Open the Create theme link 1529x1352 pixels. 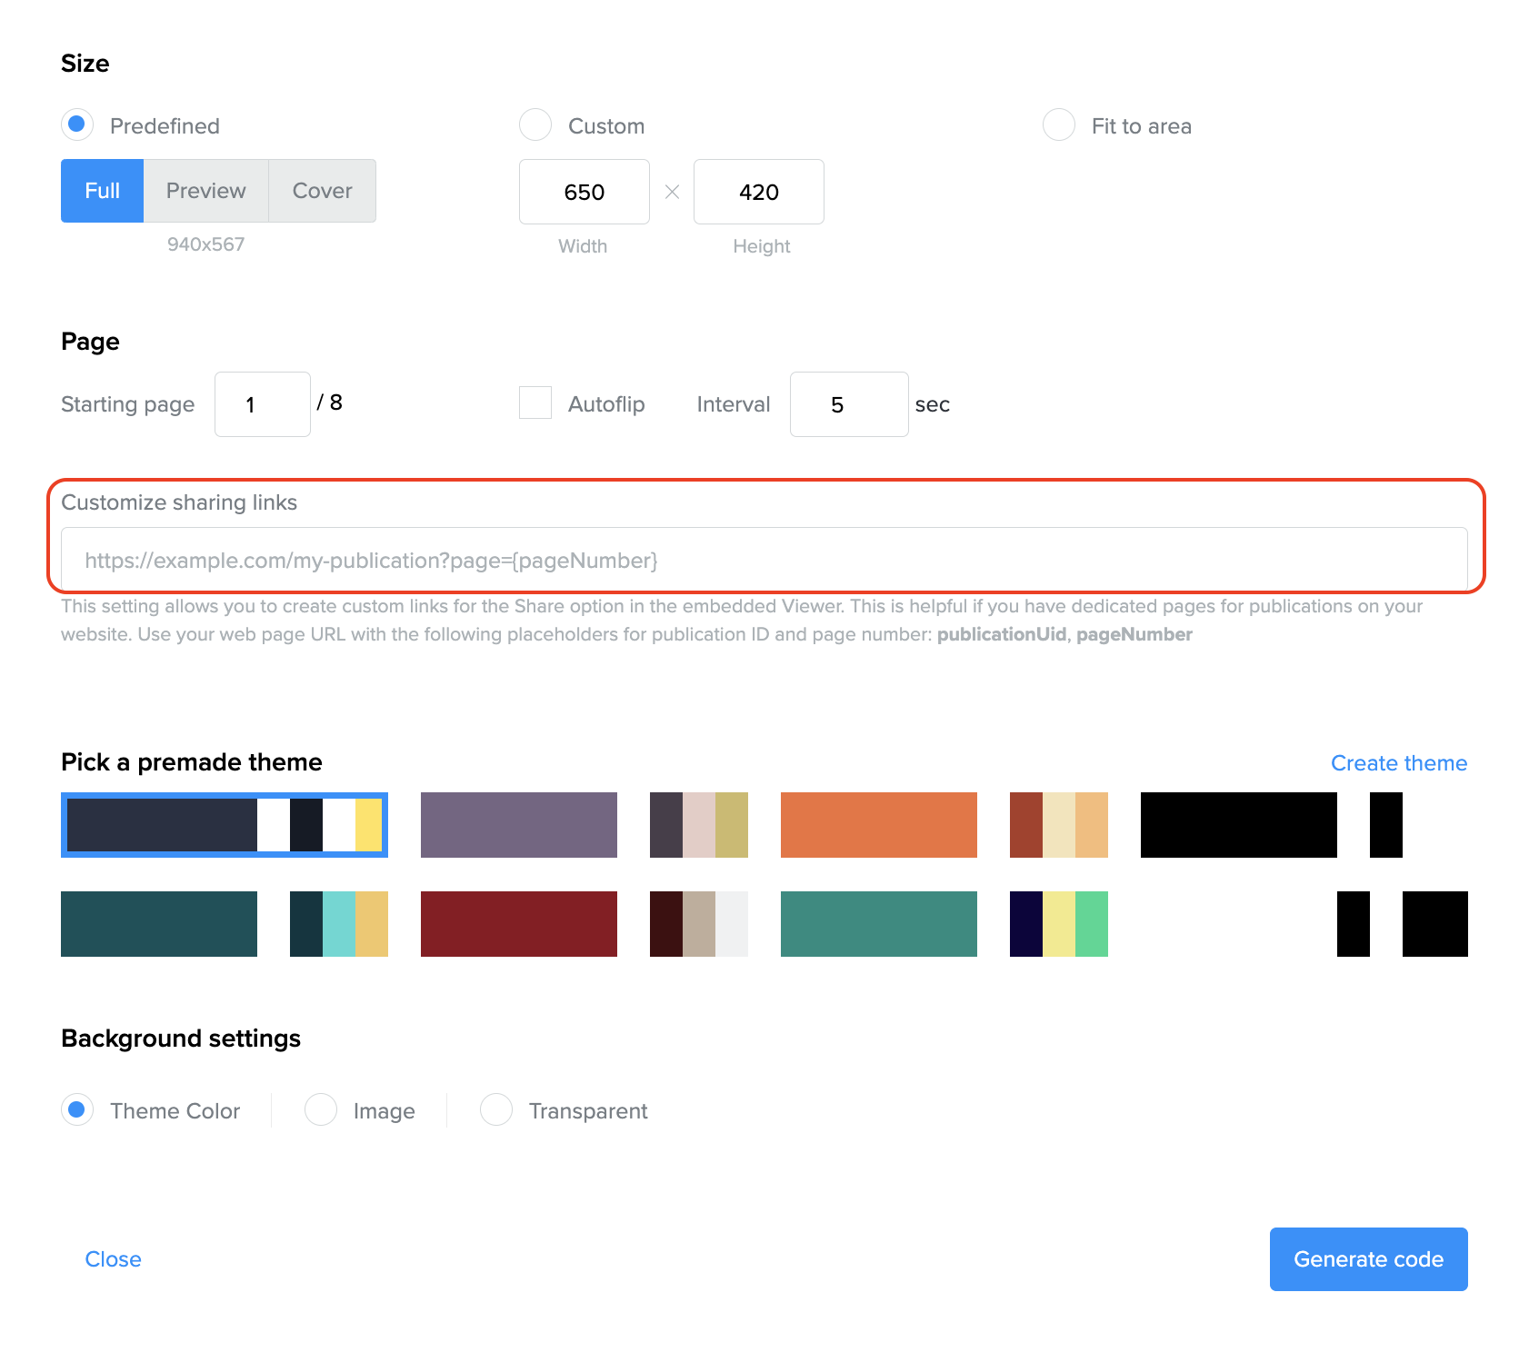1398,763
